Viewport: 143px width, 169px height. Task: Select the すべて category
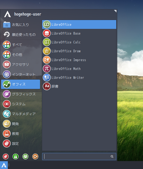click(21, 45)
